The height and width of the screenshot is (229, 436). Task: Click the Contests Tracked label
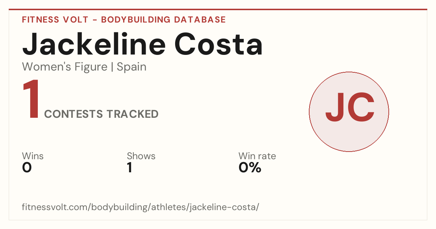(101, 114)
